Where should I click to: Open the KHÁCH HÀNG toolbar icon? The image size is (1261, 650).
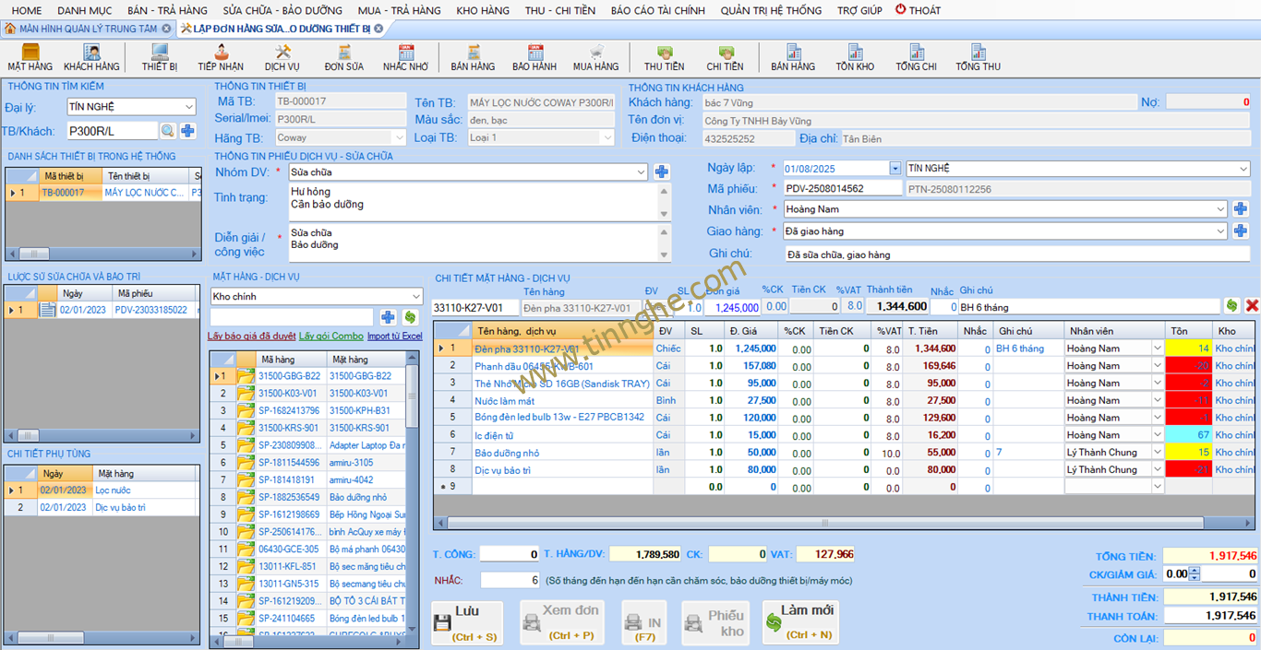[91, 57]
